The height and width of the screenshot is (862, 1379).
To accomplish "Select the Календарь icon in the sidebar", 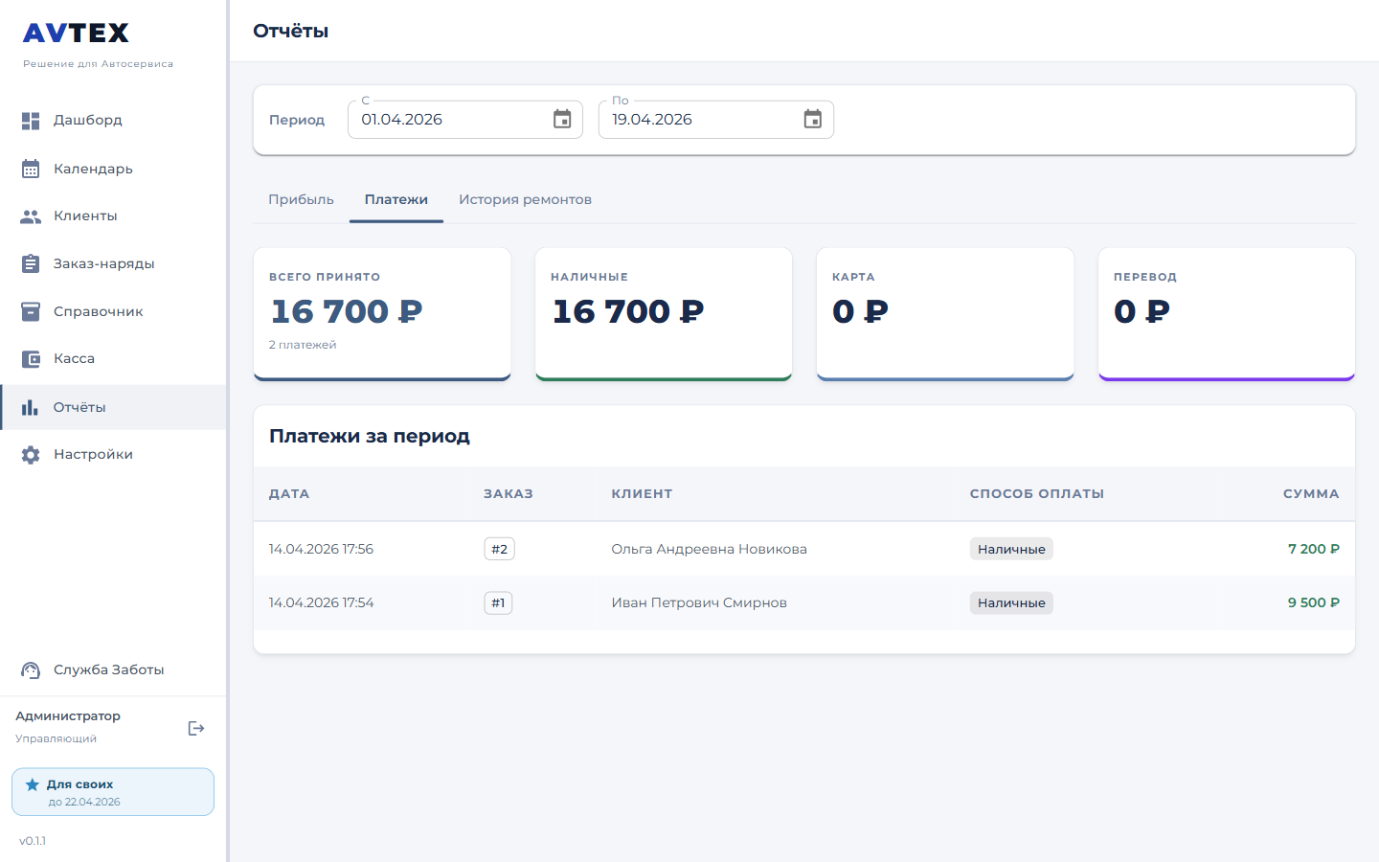I will click(x=28, y=168).
